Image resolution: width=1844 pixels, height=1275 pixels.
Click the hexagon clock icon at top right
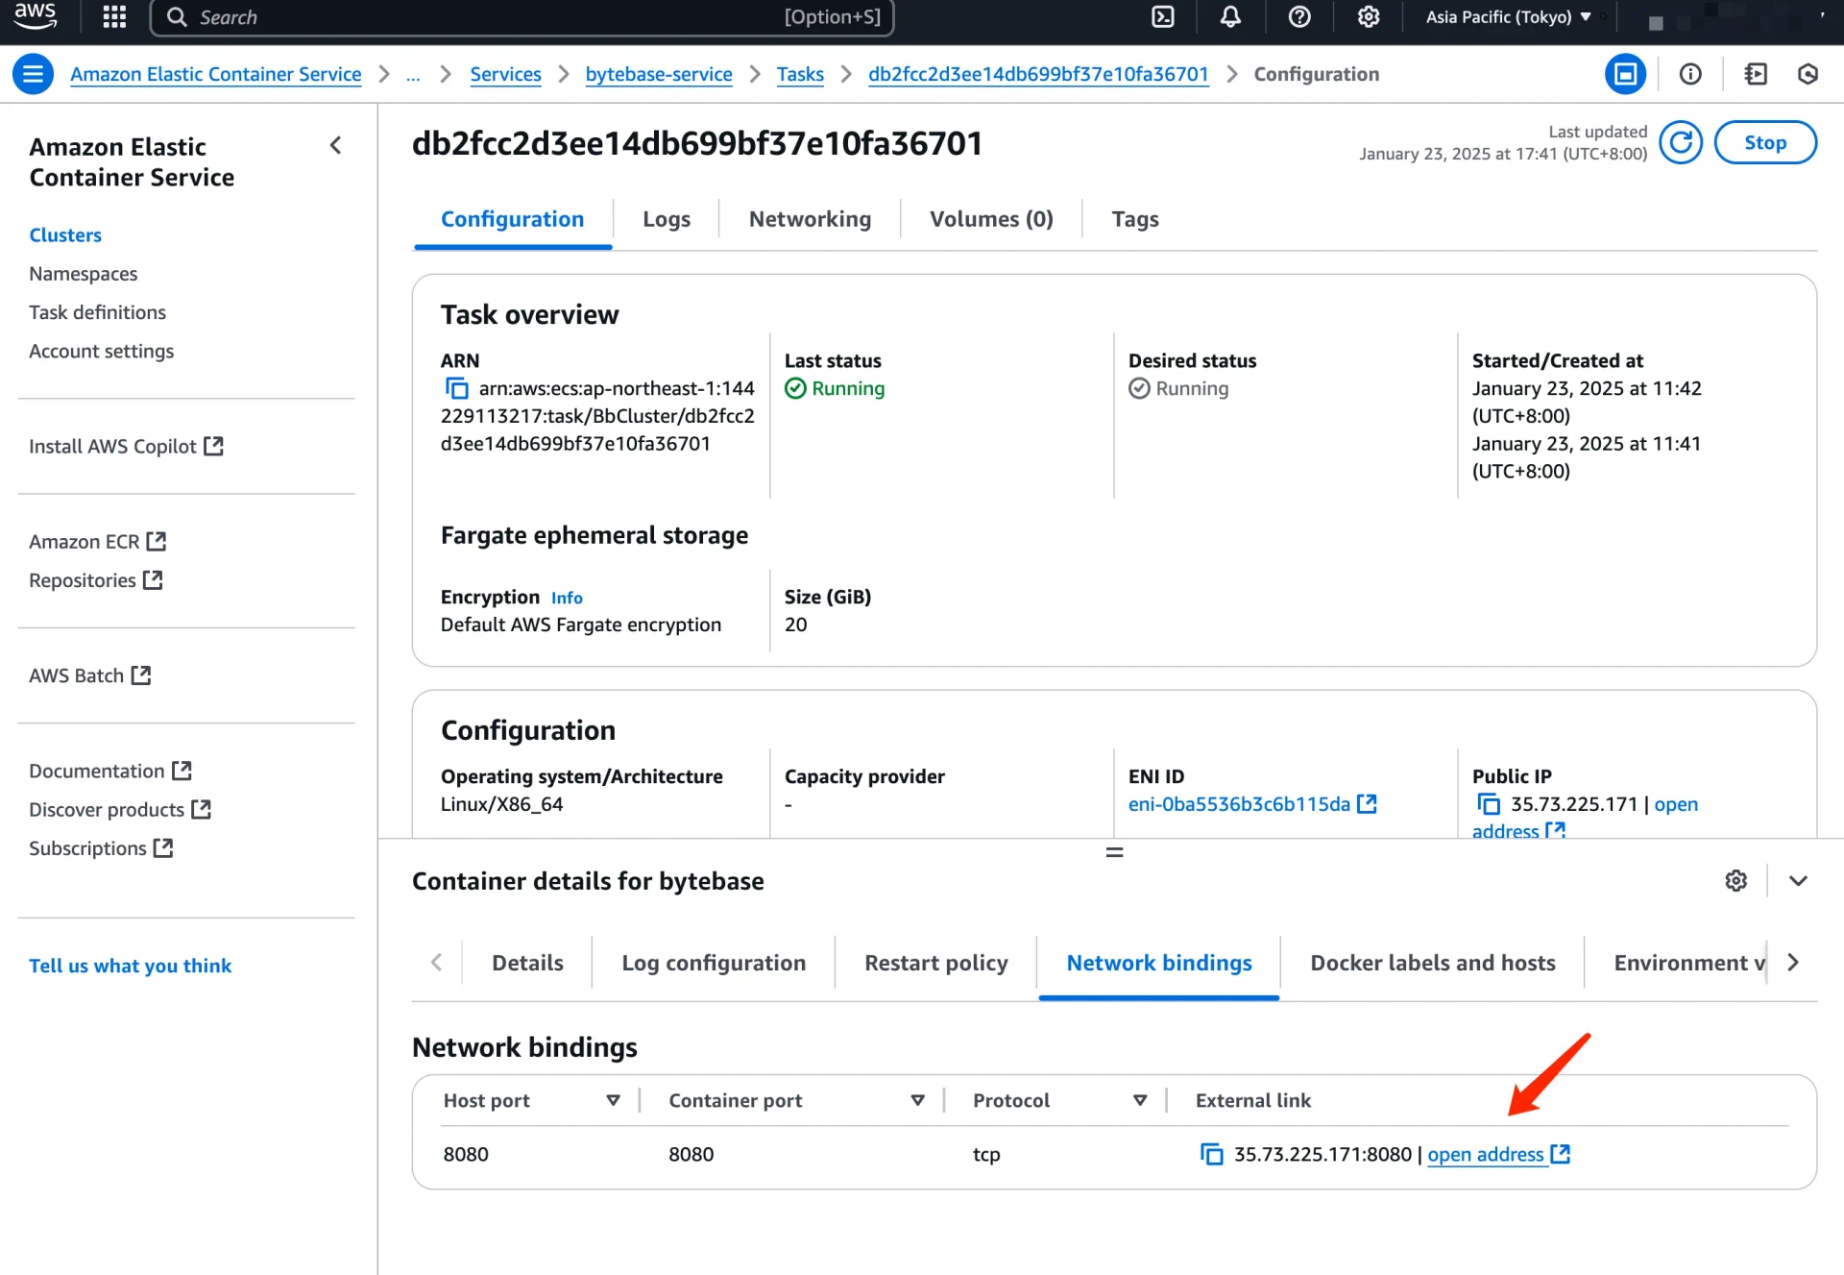pos(1808,74)
